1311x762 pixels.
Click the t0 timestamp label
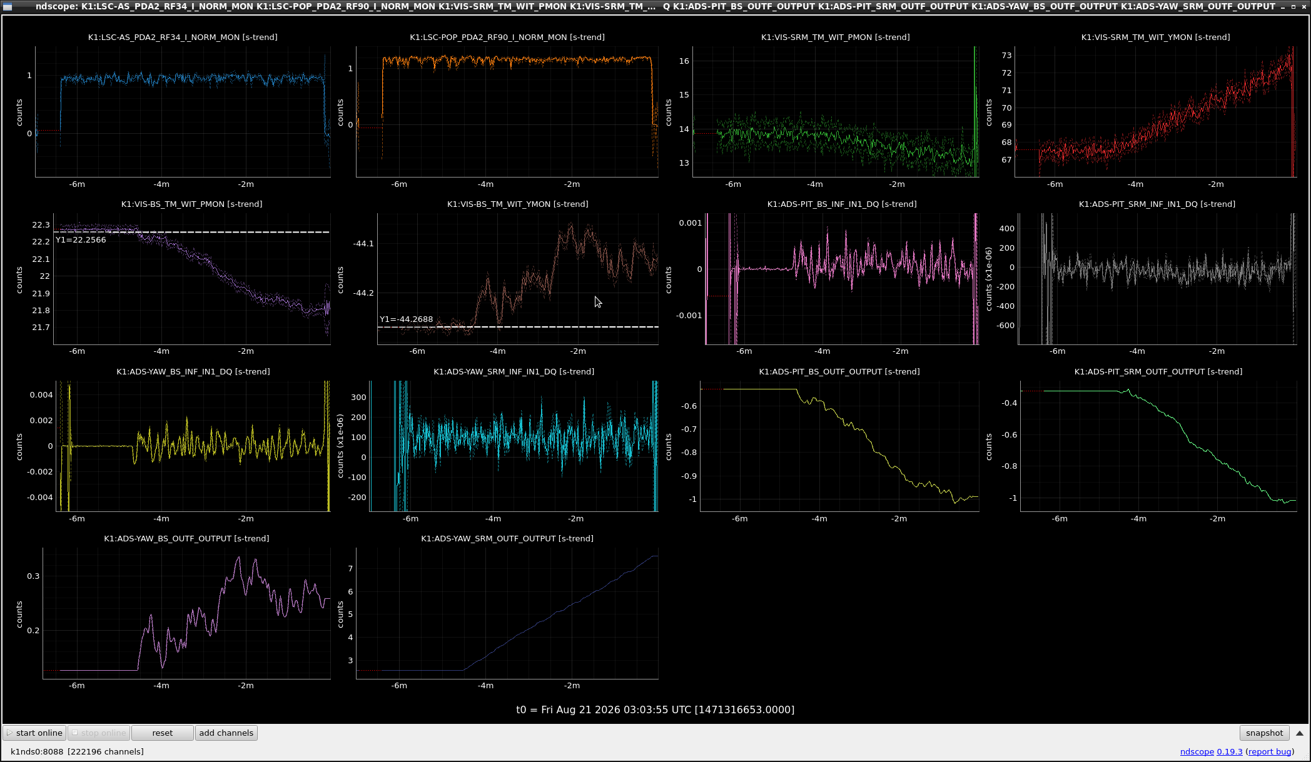[655, 710]
